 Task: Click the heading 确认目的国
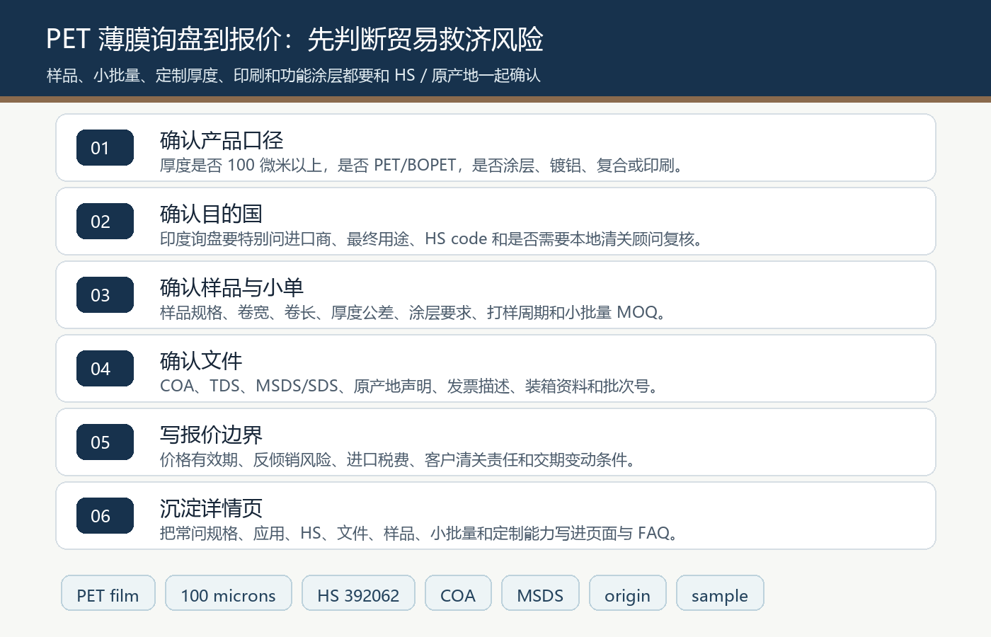[211, 214]
